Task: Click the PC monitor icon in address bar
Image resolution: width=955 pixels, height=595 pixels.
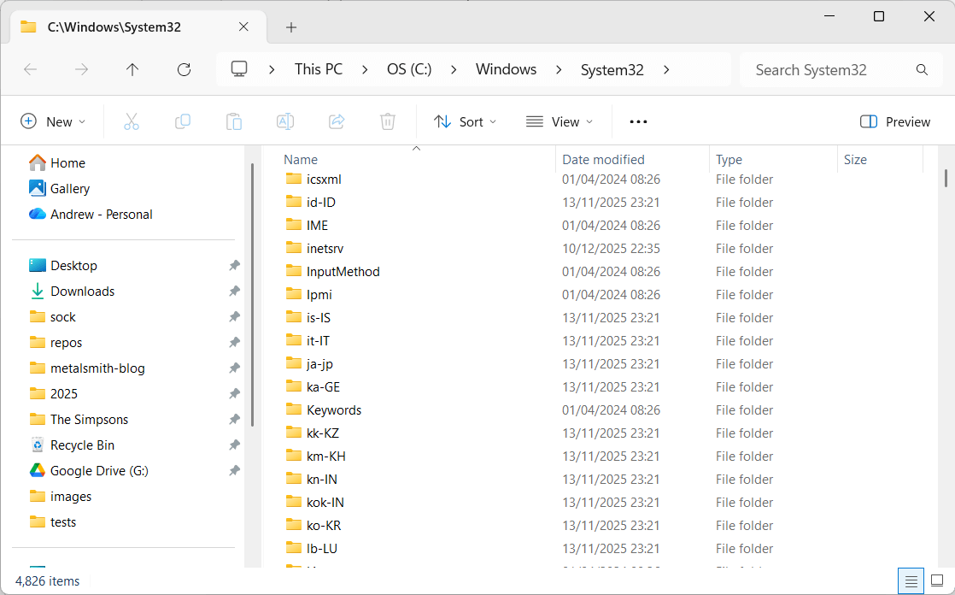Action: 239,69
